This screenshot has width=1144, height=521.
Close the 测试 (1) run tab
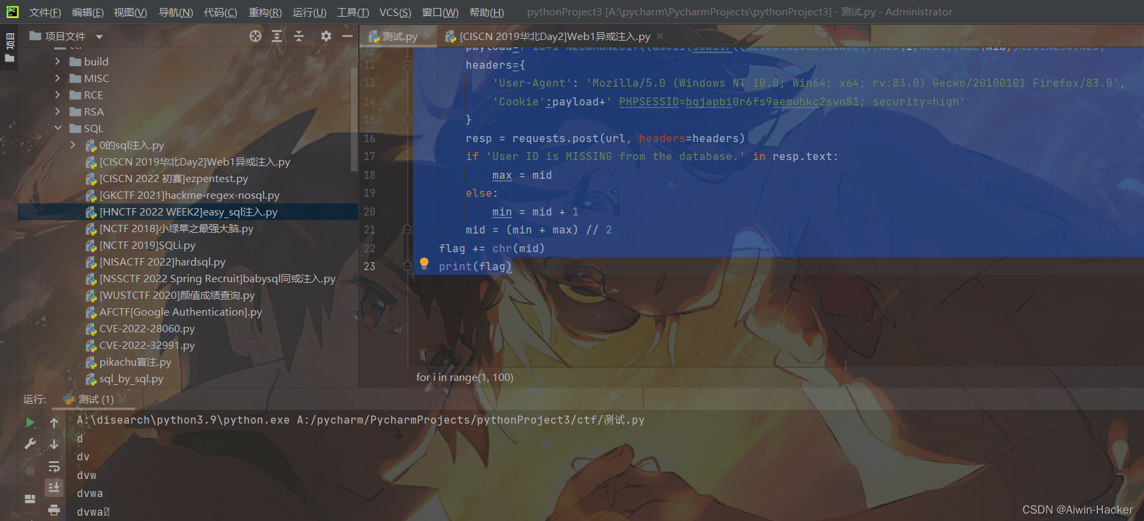pyautogui.click(x=122, y=399)
